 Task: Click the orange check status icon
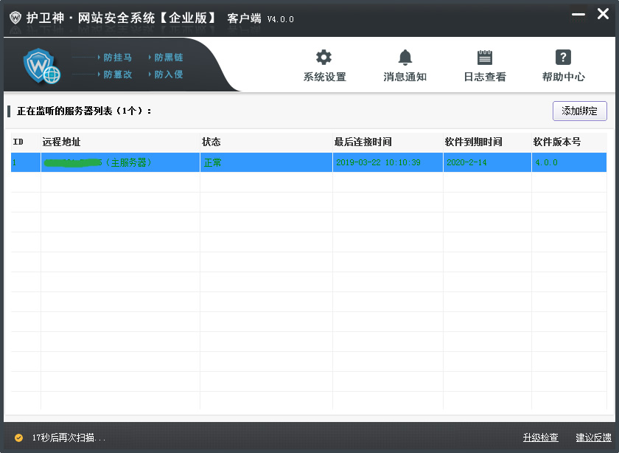18,438
